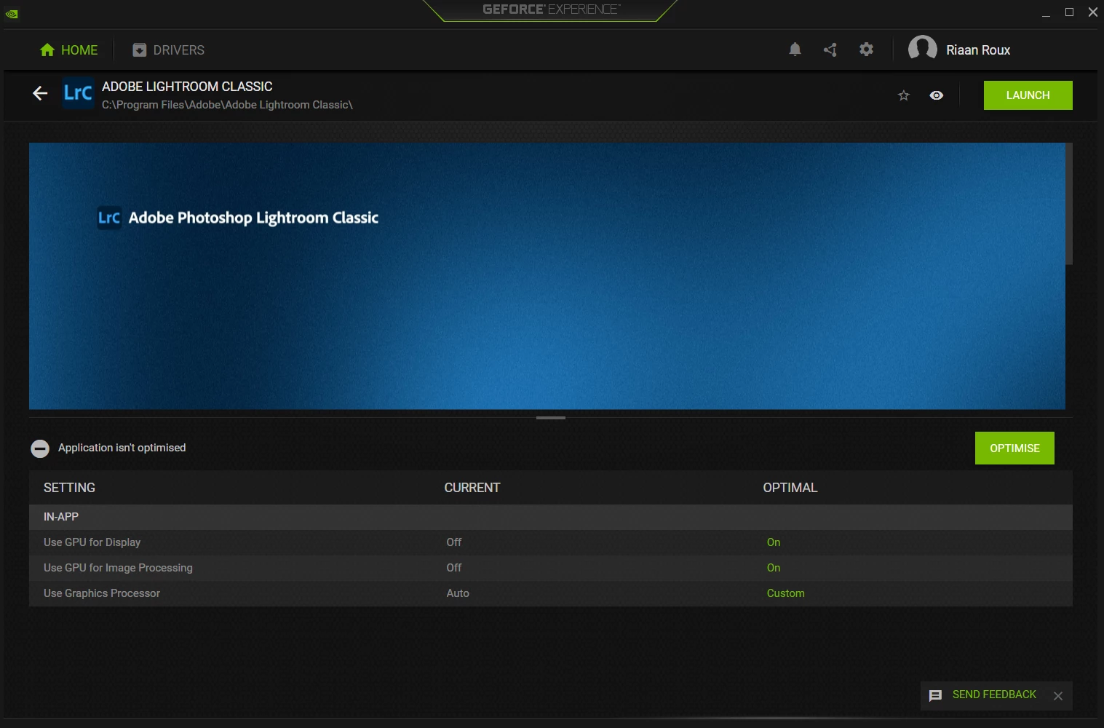Click optimal 'On' for GPU Image Processing
Screen dimensions: 1104x728
773,568
